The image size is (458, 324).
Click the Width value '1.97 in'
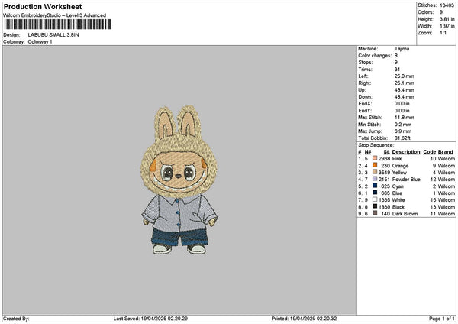447,26
